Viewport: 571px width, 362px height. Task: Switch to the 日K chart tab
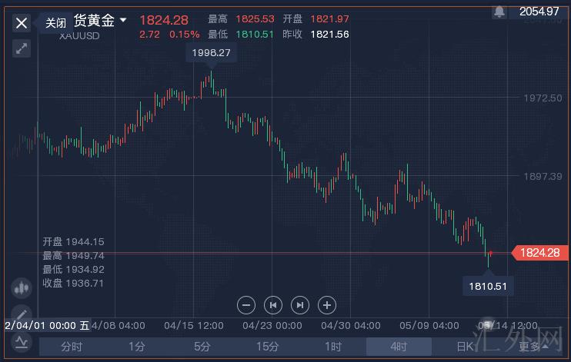(466, 347)
